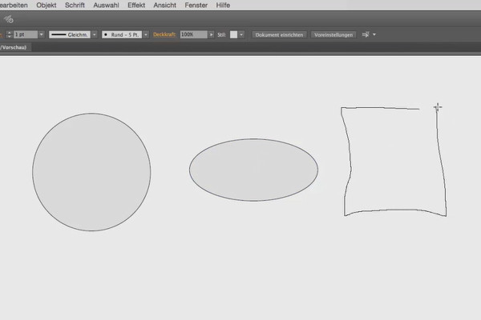Open the Hilfe menu
The width and height of the screenshot is (481, 320).
(x=223, y=6)
